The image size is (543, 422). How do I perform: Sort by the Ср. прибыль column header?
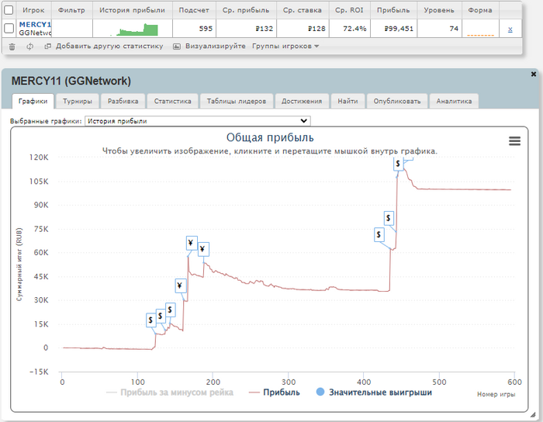point(246,10)
